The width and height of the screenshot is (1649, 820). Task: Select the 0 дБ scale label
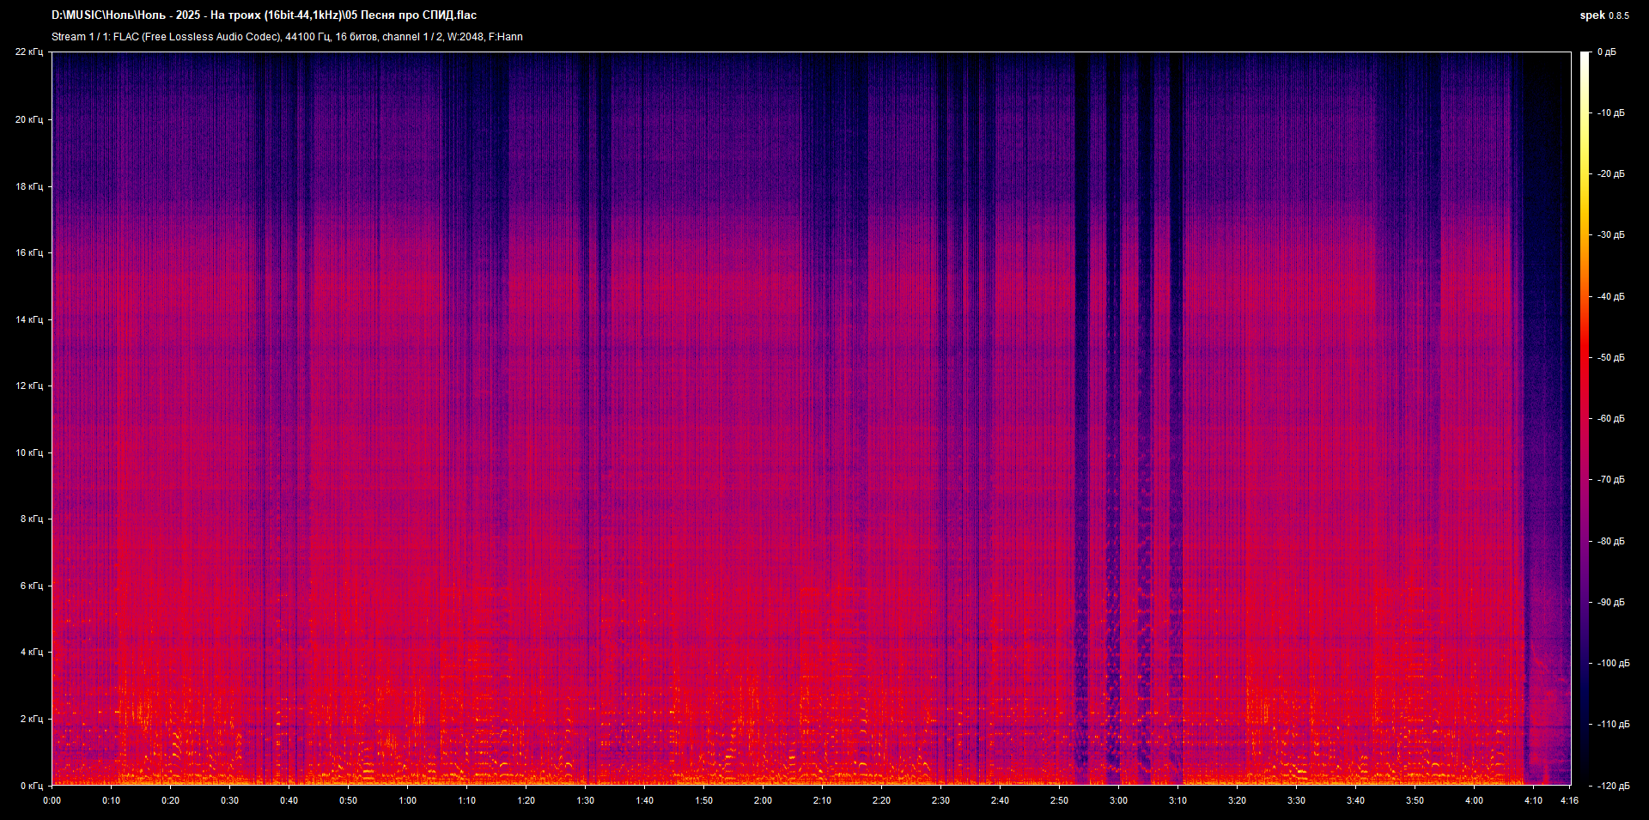coord(1608,52)
